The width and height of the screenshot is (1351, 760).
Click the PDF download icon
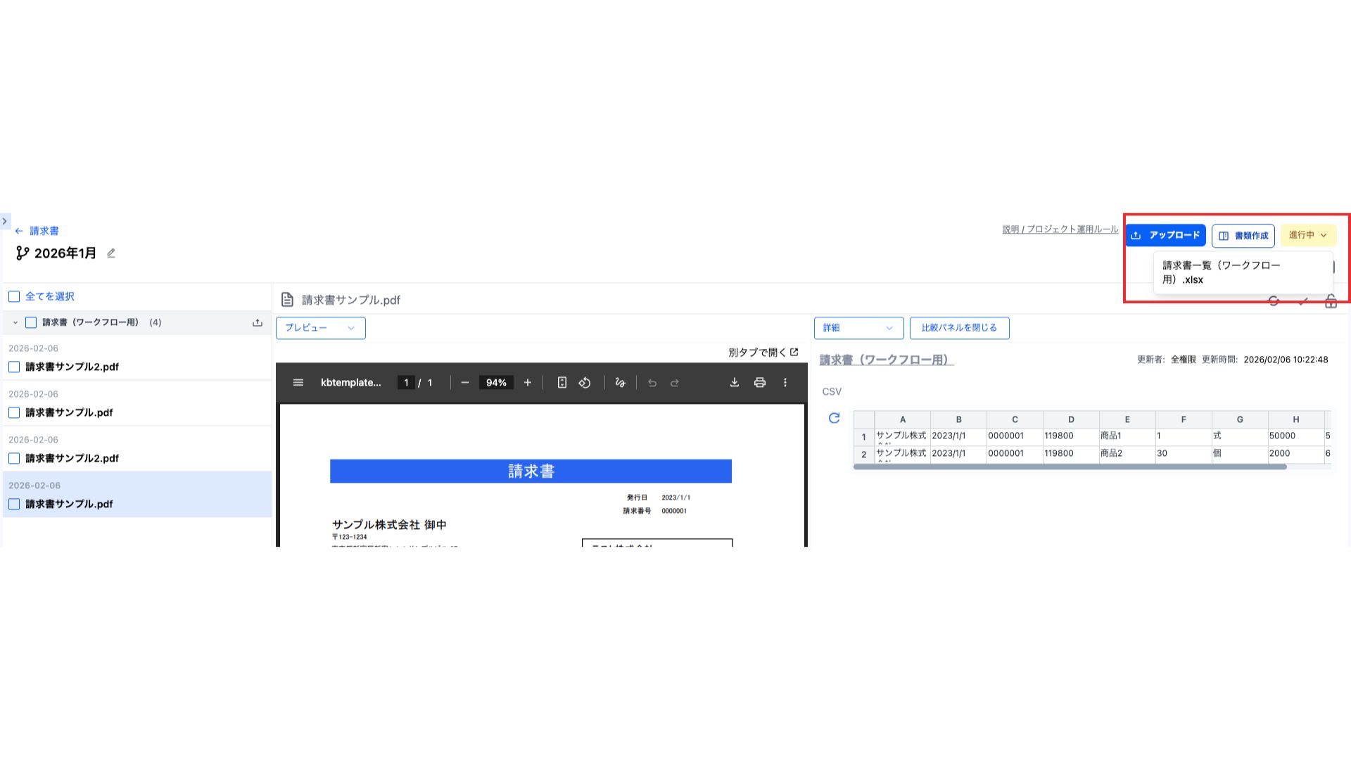pyautogui.click(x=734, y=383)
